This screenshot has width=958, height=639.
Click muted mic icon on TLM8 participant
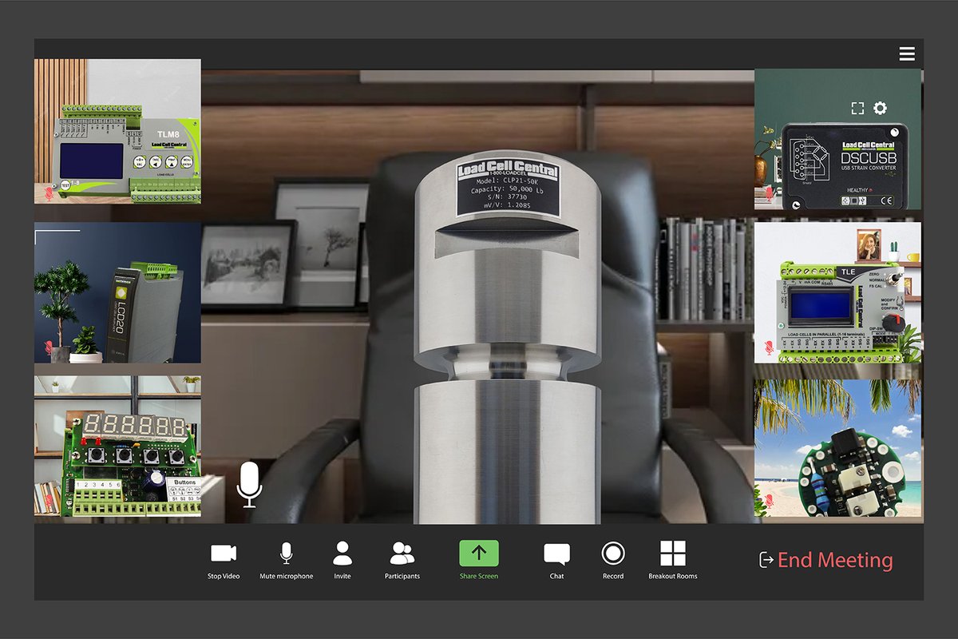[49, 192]
